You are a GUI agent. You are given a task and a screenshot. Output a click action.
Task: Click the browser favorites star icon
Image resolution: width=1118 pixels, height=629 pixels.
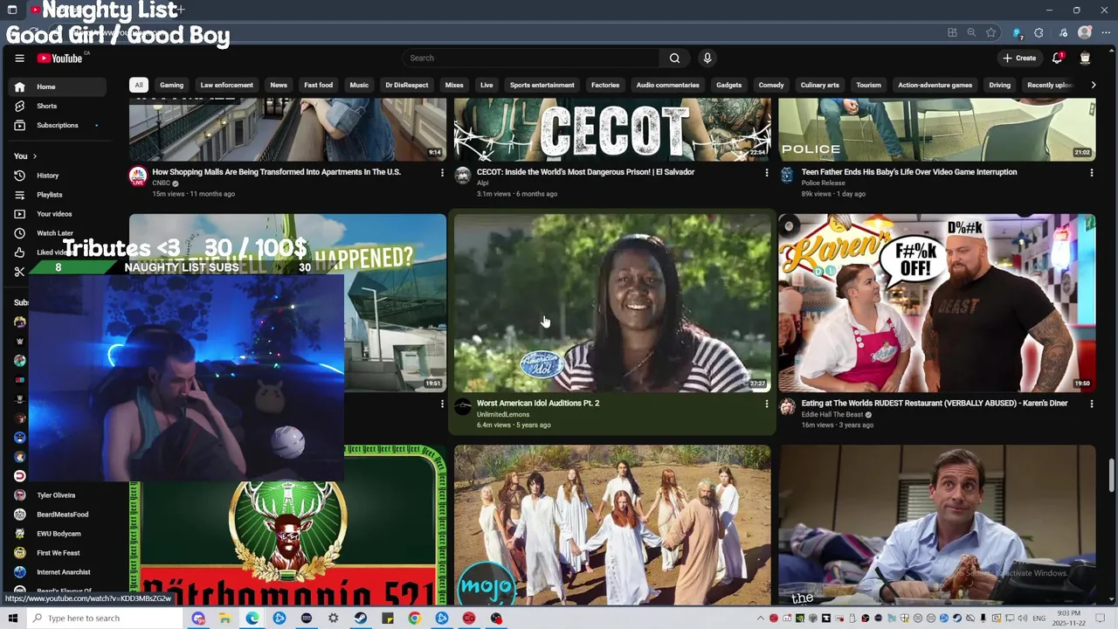click(990, 33)
